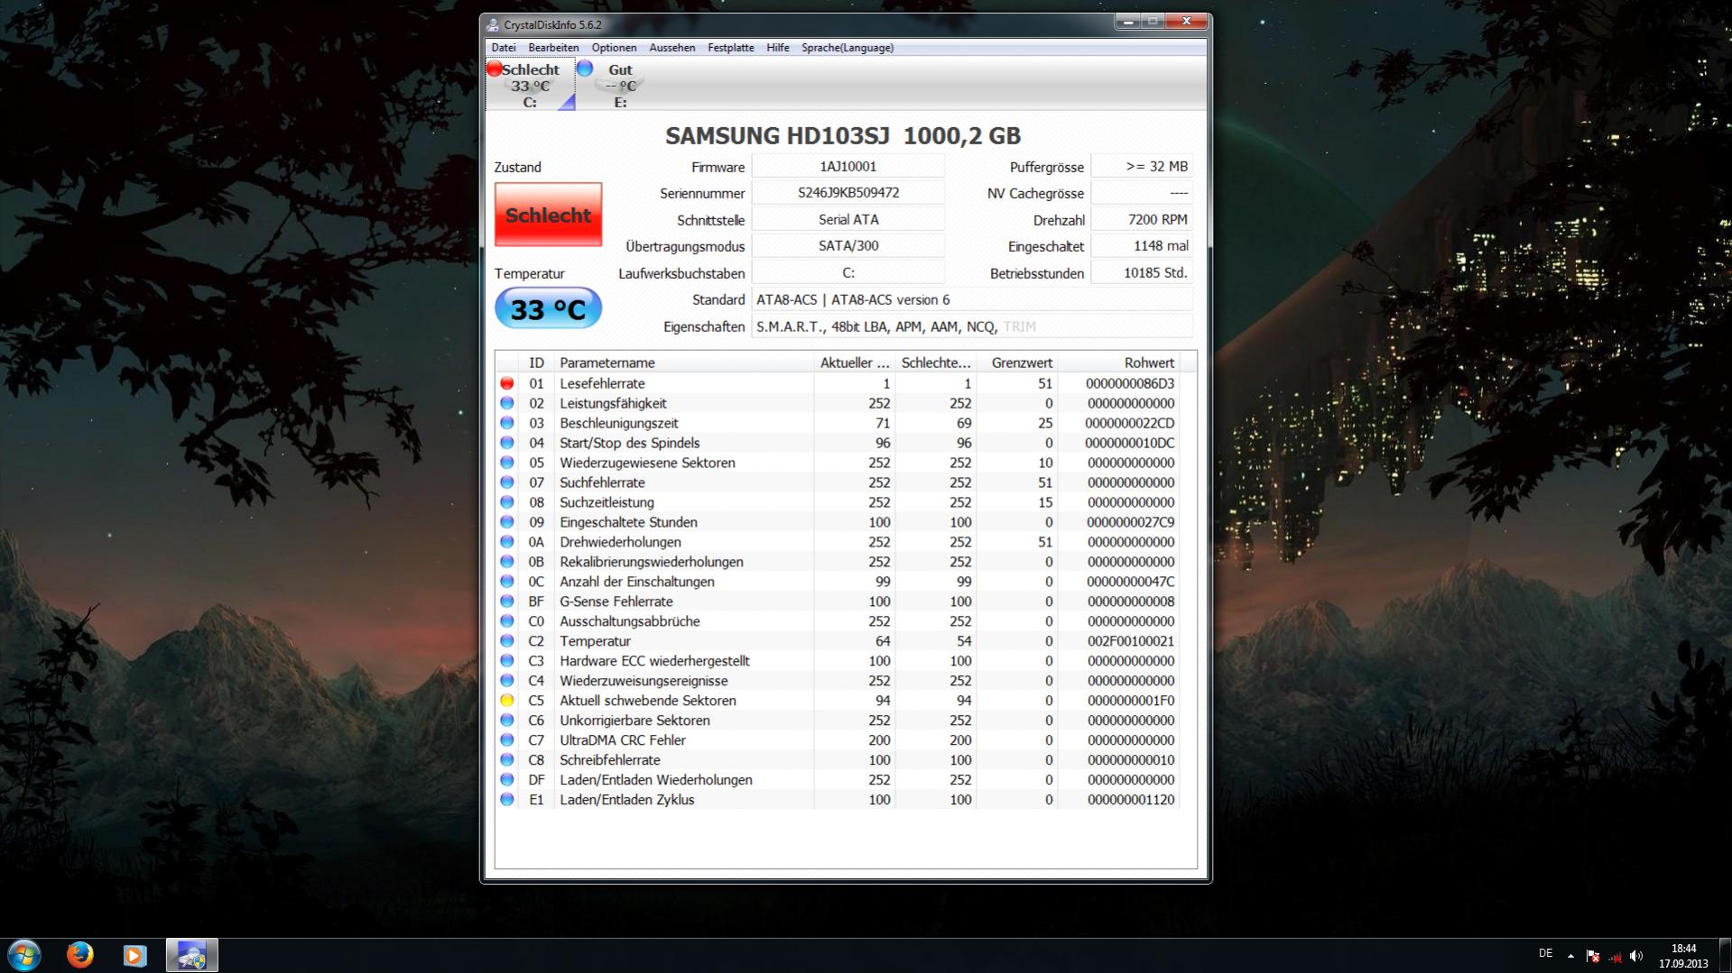This screenshot has height=973, width=1732.
Task: Click the Betriebsstunden field 10185 Std.
Action: tap(1142, 272)
